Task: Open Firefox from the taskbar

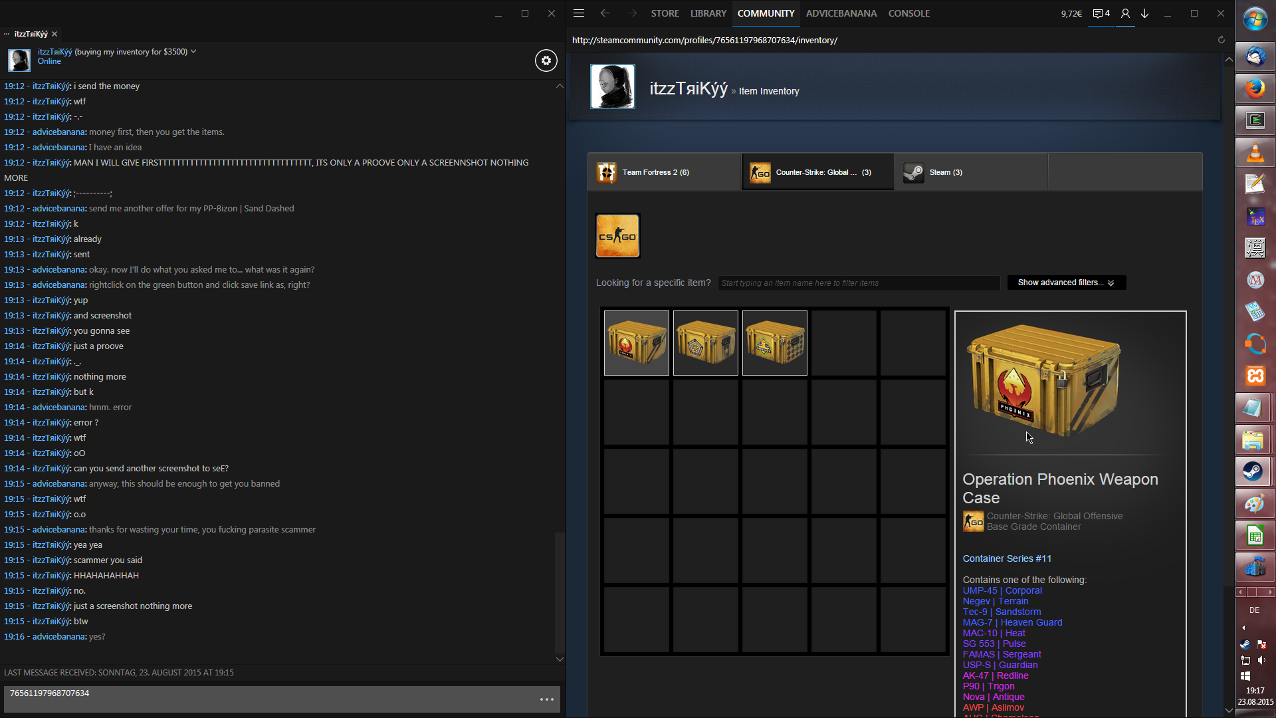Action: (x=1255, y=88)
